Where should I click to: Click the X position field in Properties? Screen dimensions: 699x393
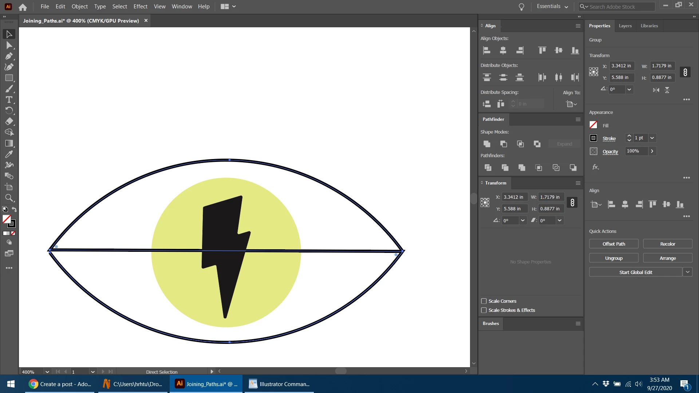[x=621, y=66]
